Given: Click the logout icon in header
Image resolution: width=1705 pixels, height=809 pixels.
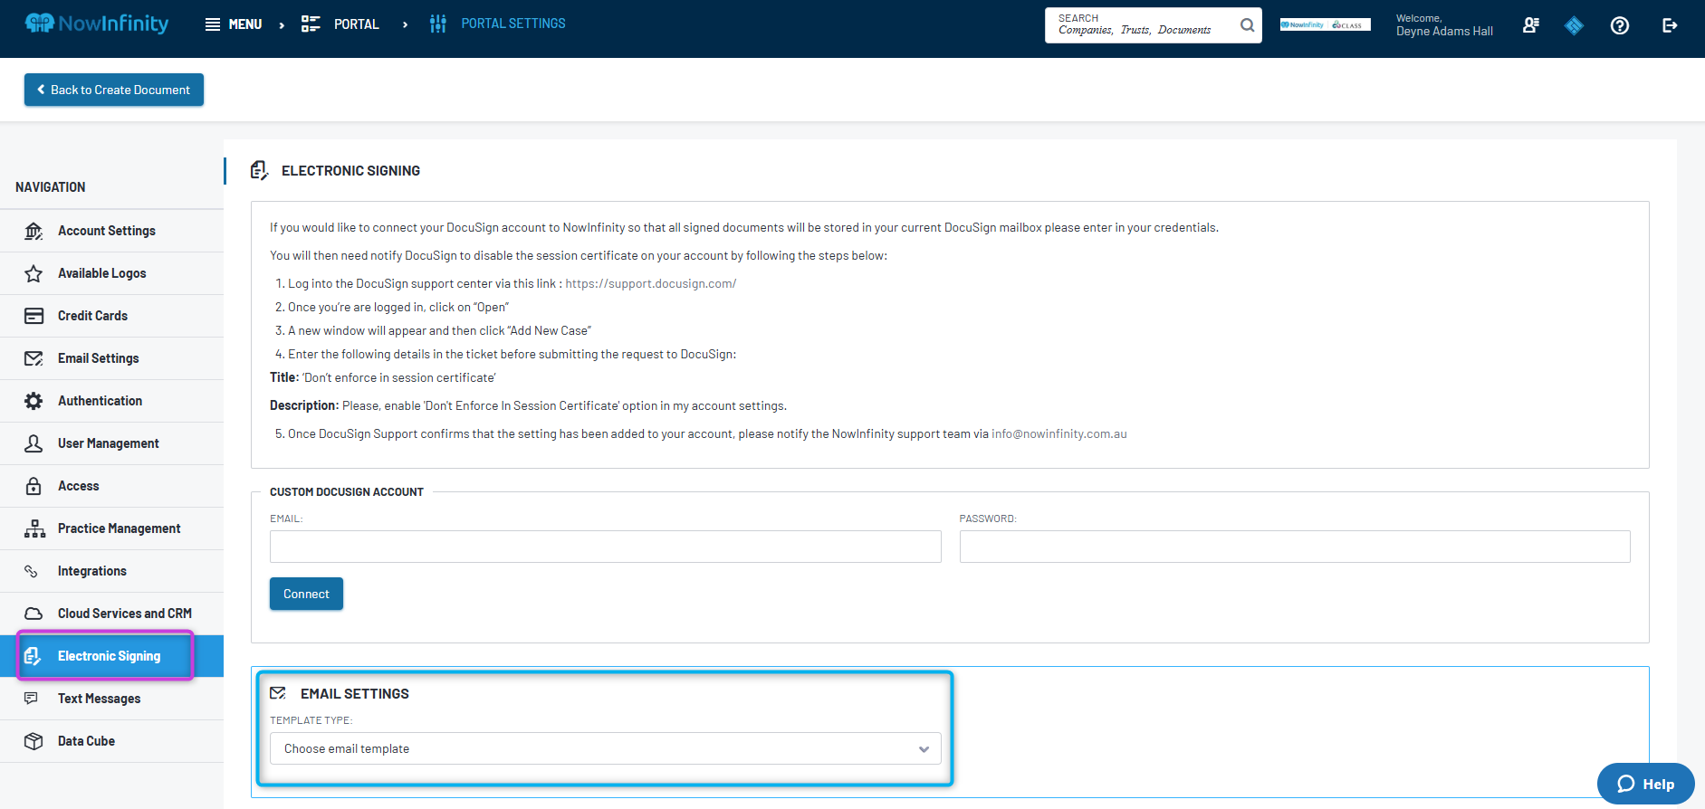Looking at the screenshot, I should pyautogui.click(x=1669, y=25).
